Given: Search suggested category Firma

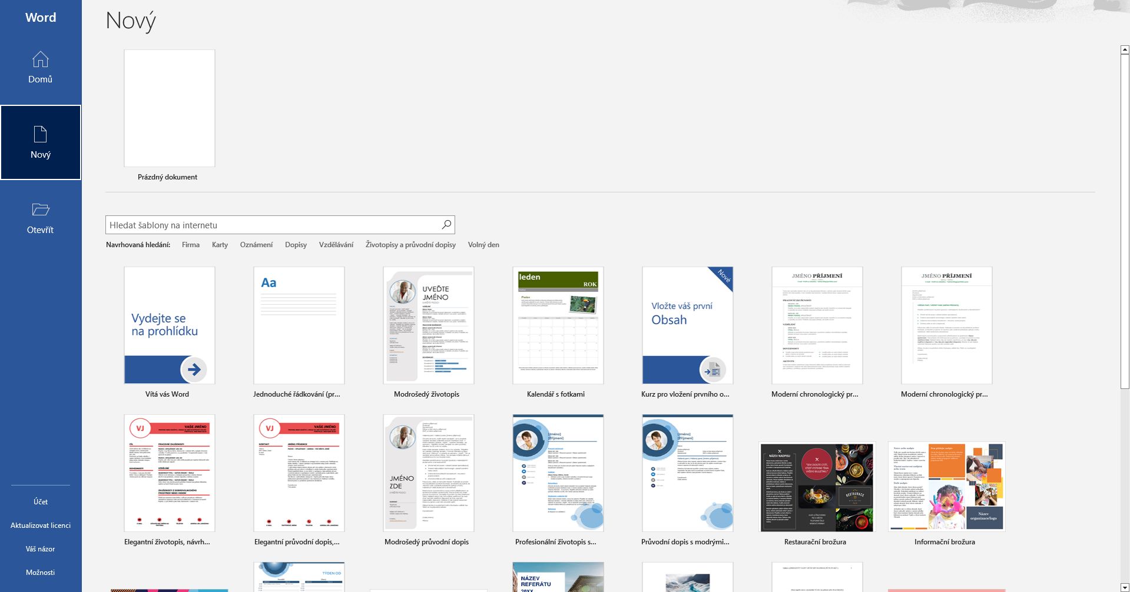Looking at the screenshot, I should pos(191,245).
